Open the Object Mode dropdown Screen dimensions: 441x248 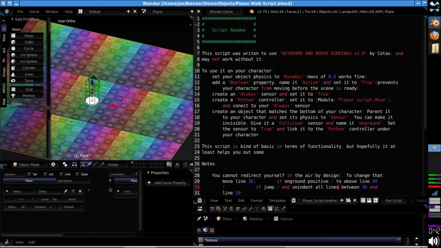[30, 165]
